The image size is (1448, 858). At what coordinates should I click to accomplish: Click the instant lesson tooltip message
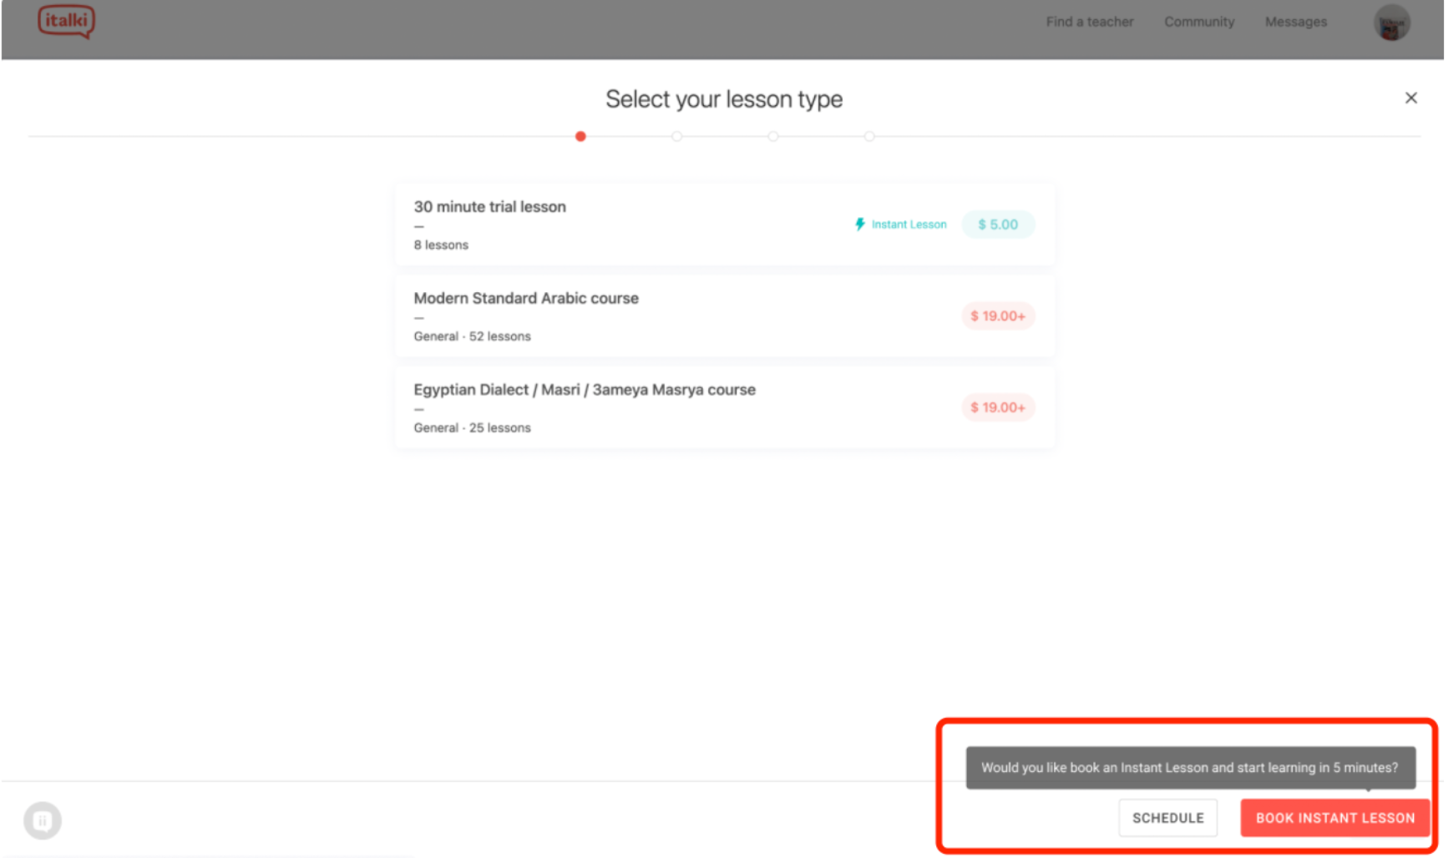[1190, 767]
